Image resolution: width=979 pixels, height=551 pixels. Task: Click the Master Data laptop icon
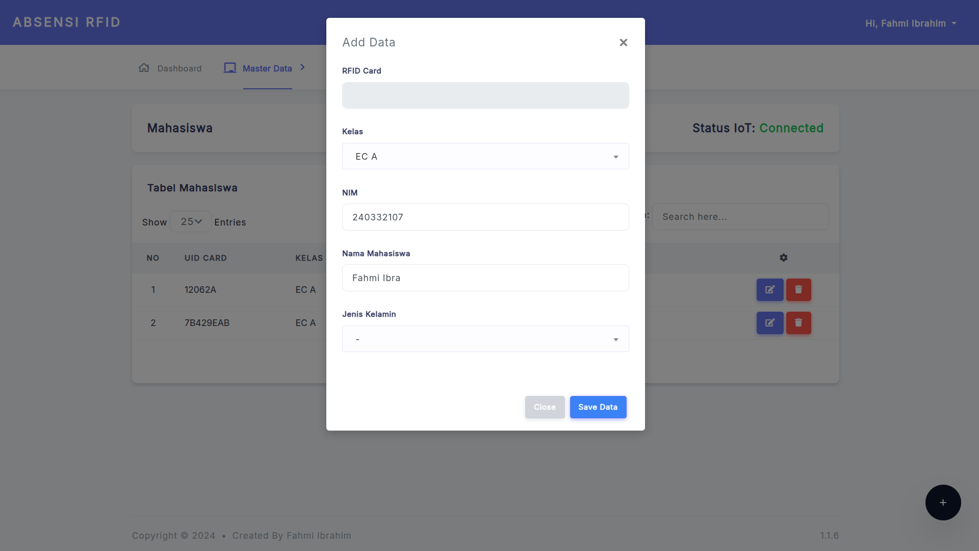click(230, 68)
